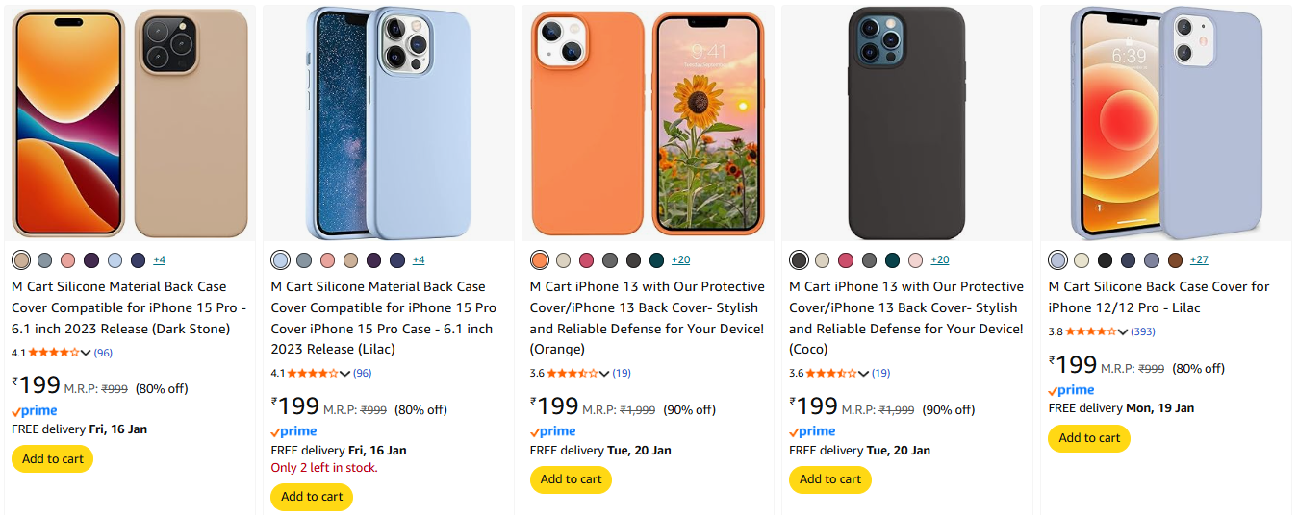
Task: Click the star rating of the Dark Stone case
Action: [54, 353]
